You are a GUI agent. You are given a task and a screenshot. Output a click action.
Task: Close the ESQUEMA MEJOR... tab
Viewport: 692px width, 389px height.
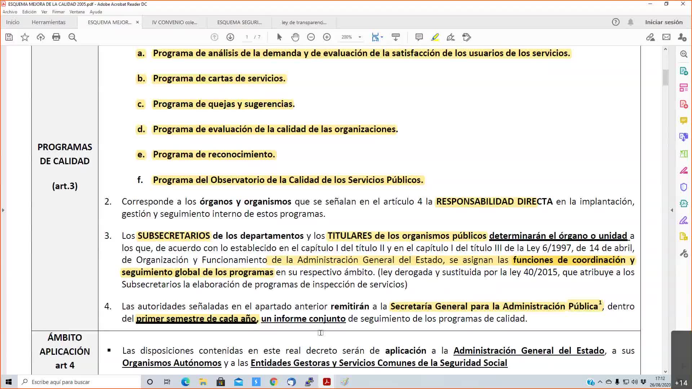pyautogui.click(x=137, y=22)
